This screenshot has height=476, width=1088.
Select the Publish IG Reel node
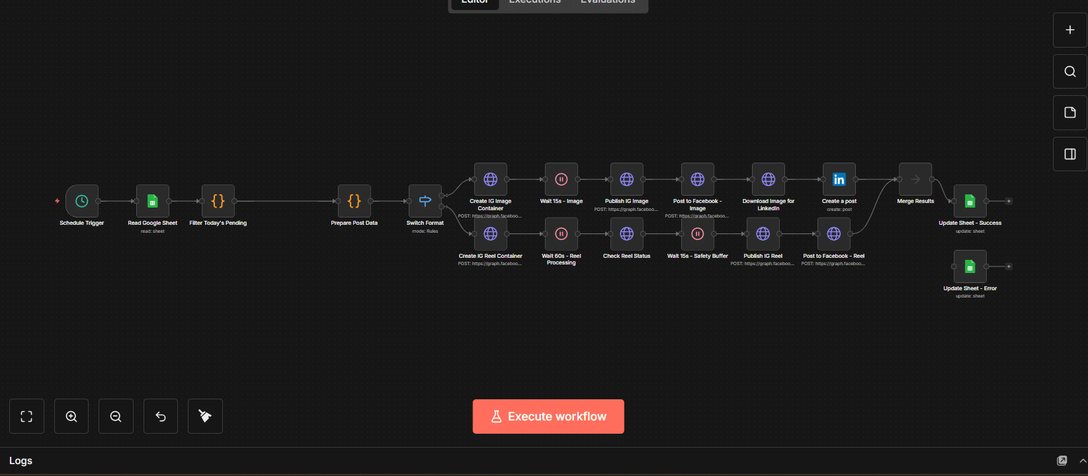(763, 234)
